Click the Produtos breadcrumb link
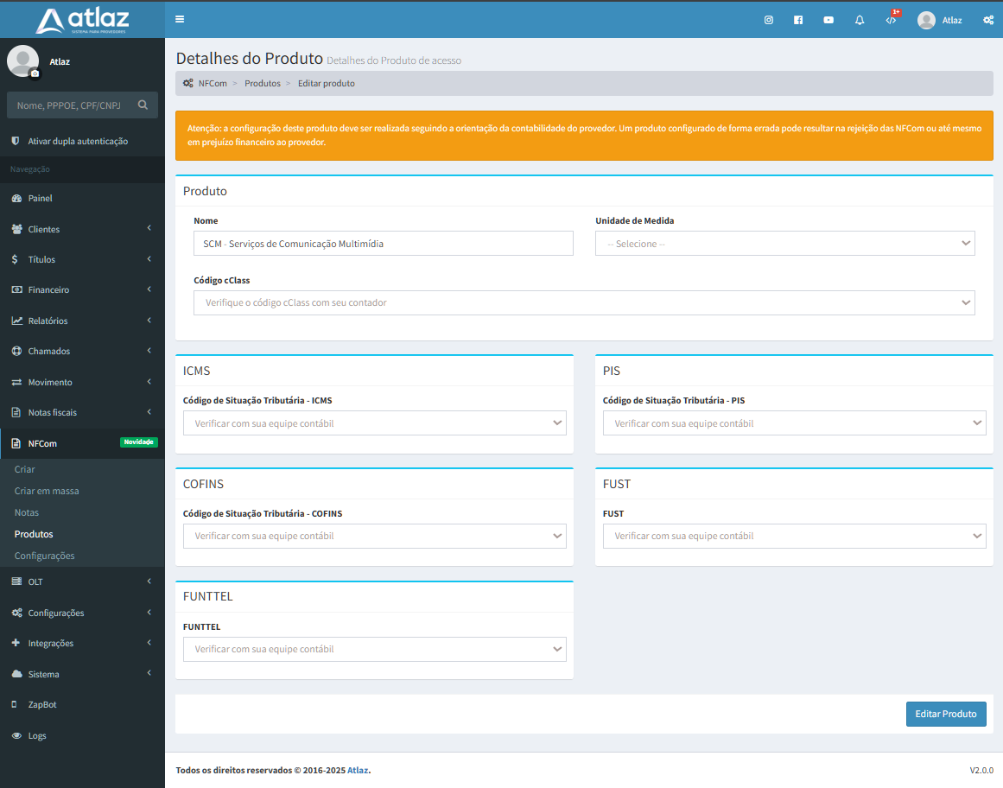The width and height of the screenshot is (1003, 788). click(x=263, y=84)
